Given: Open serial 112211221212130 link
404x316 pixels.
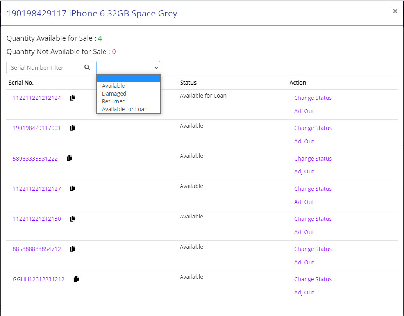Looking at the screenshot, I should (x=37, y=219).
